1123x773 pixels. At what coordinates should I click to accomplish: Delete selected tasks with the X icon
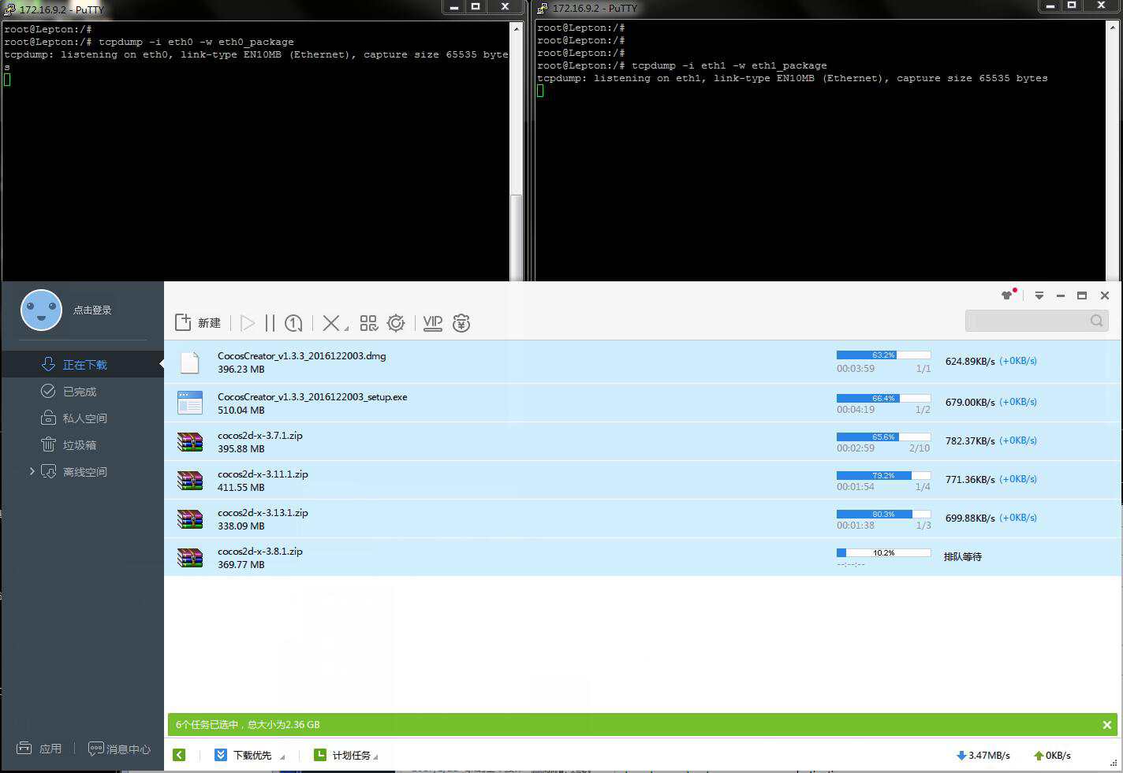point(332,323)
